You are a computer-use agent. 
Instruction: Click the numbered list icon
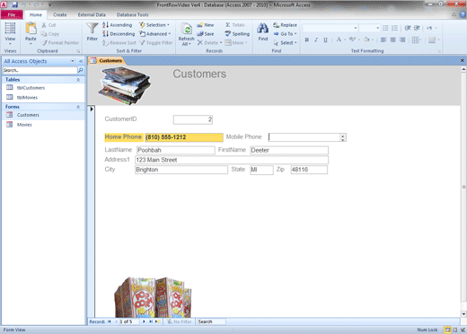394,28
